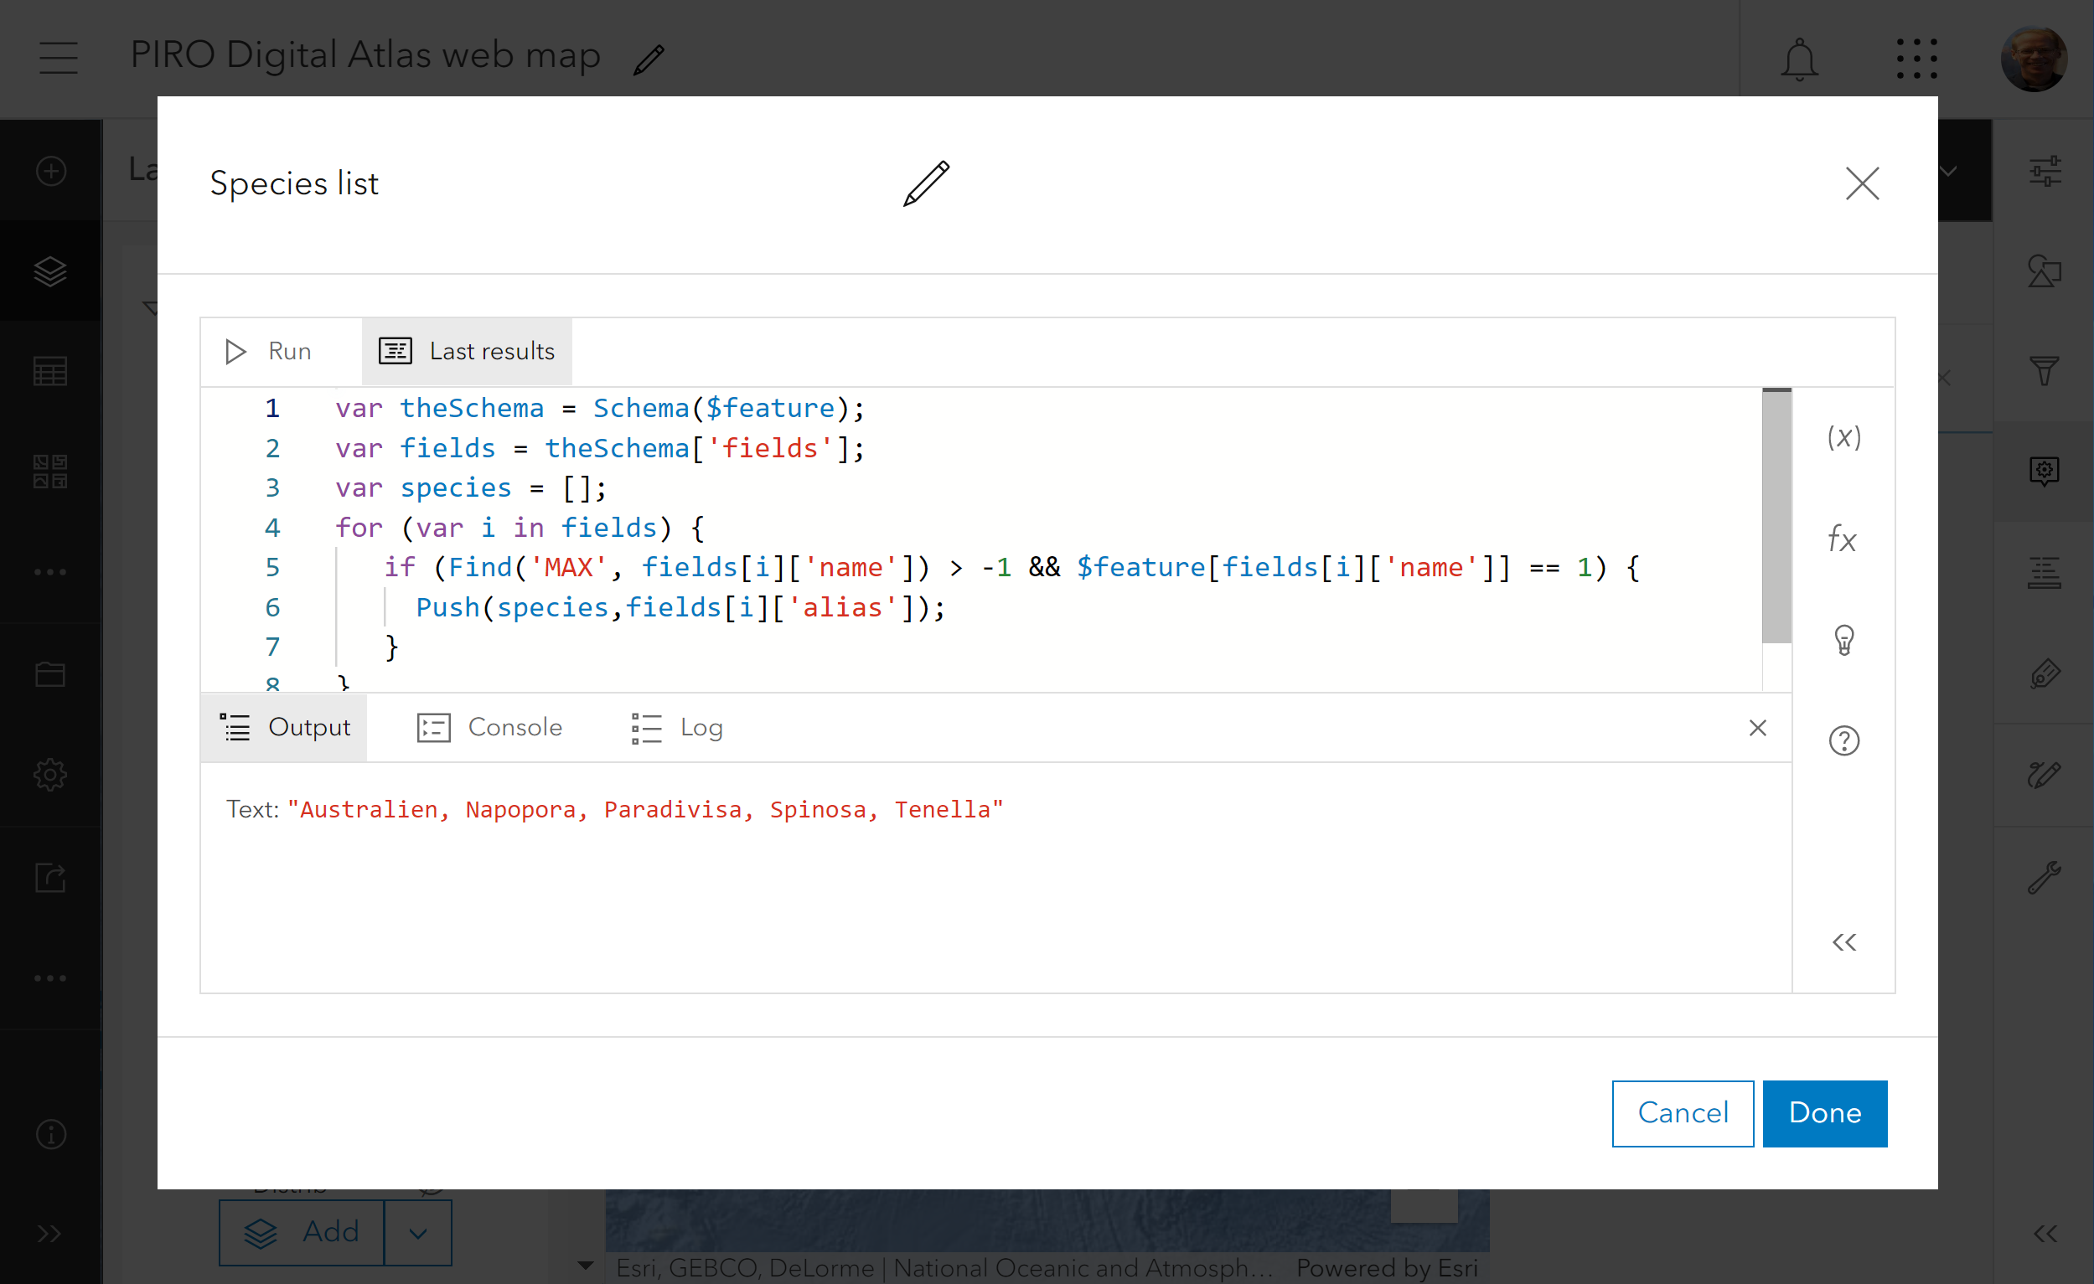Rename web map using title pencil
This screenshot has width=2094, height=1284.
[649, 59]
